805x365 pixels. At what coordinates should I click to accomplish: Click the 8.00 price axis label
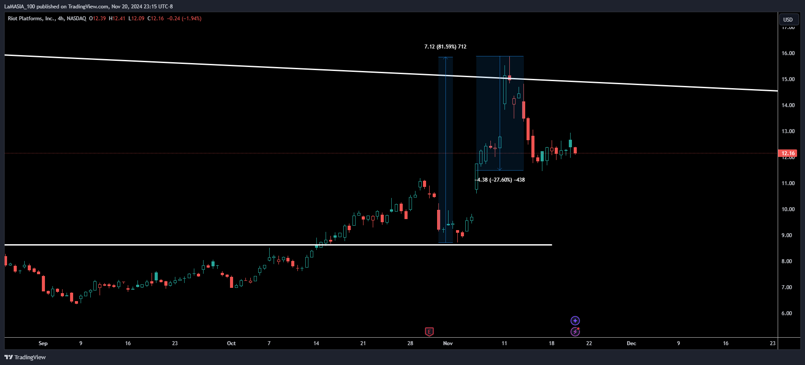[786, 261]
